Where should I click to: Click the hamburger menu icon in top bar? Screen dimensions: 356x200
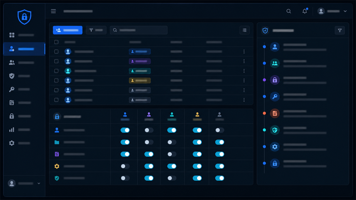53,11
